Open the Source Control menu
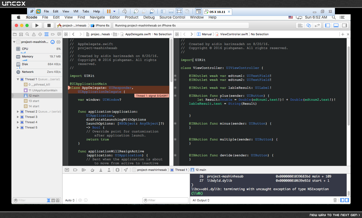This screenshot has width=362, height=218. [x=172, y=17]
